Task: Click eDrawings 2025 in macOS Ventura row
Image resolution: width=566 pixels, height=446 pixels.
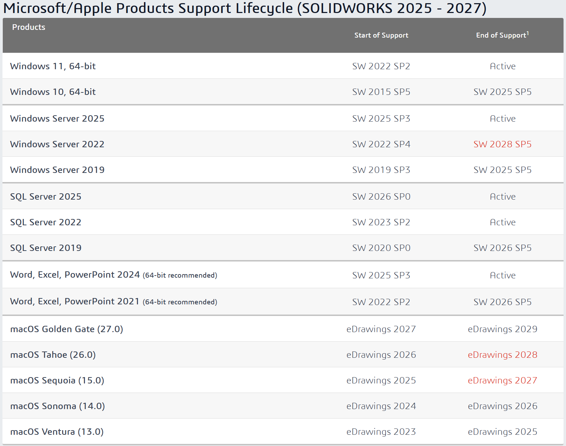Action: point(502,432)
